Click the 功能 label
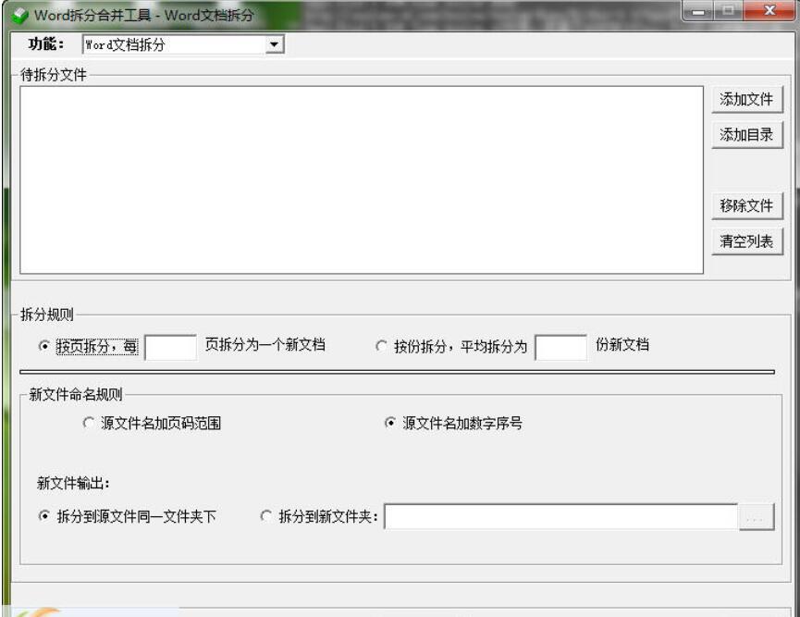 tap(46, 44)
